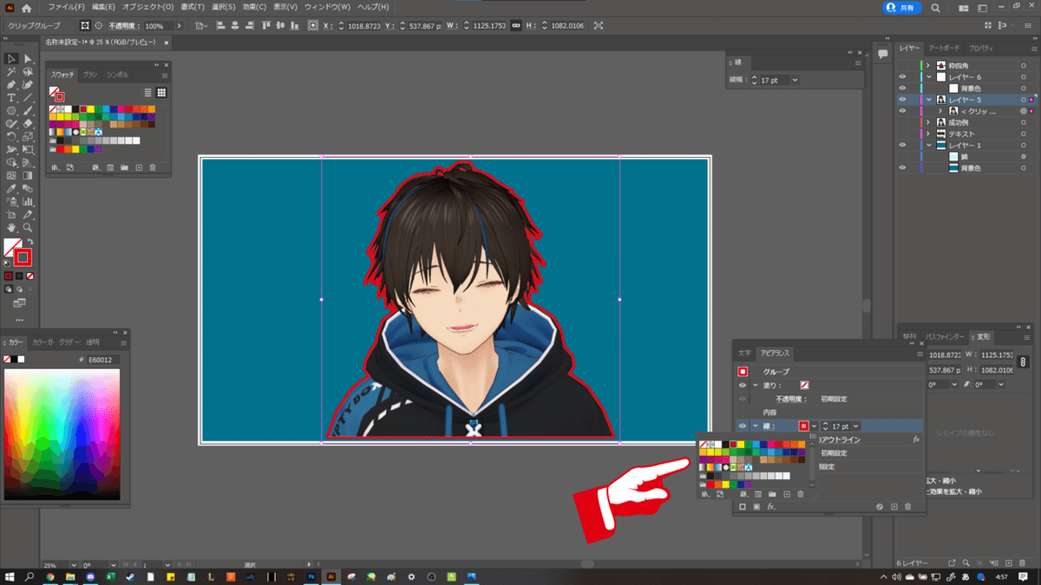
Task: Click the Home icon in top bar
Action: click(x=27, y=8)
